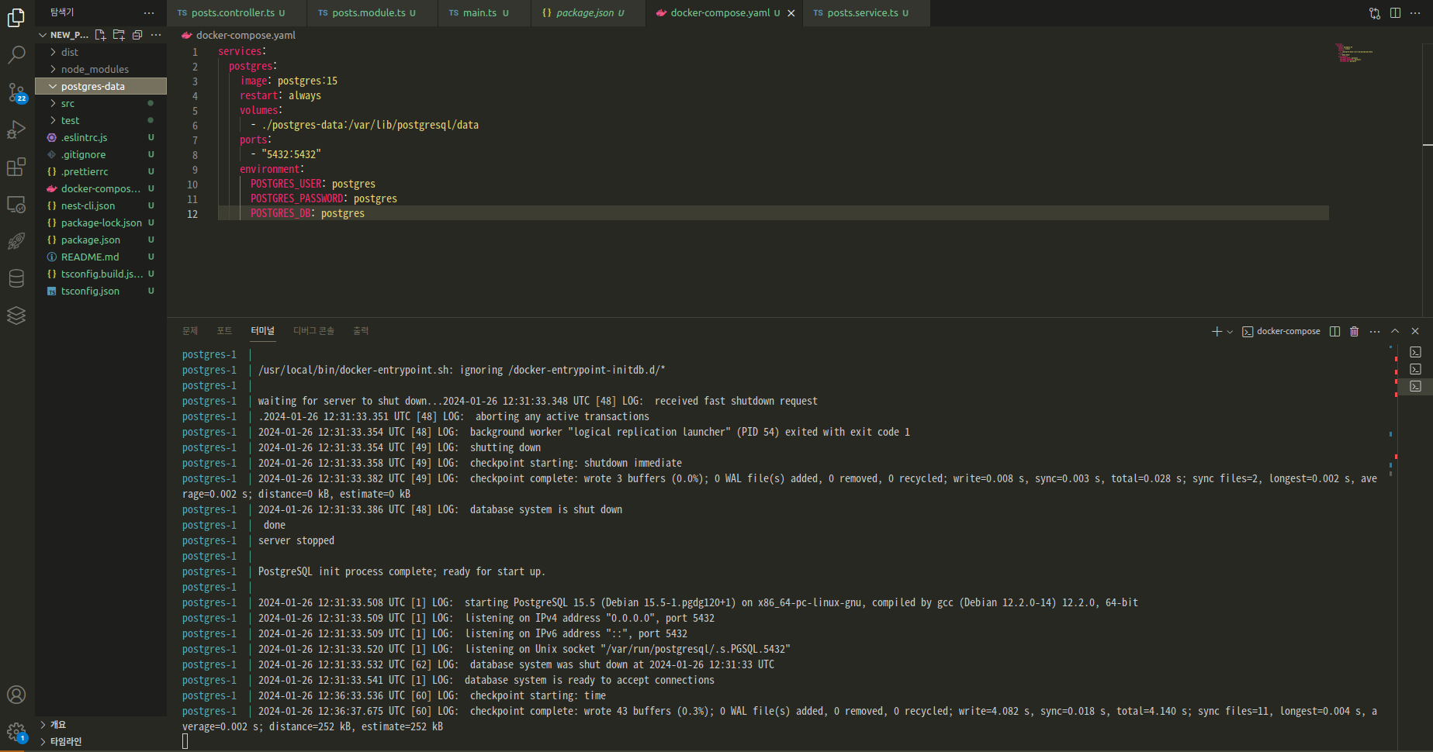1433x752 pixels.
Task: Click the new terminal plus icon
Action: (1217, 331)
